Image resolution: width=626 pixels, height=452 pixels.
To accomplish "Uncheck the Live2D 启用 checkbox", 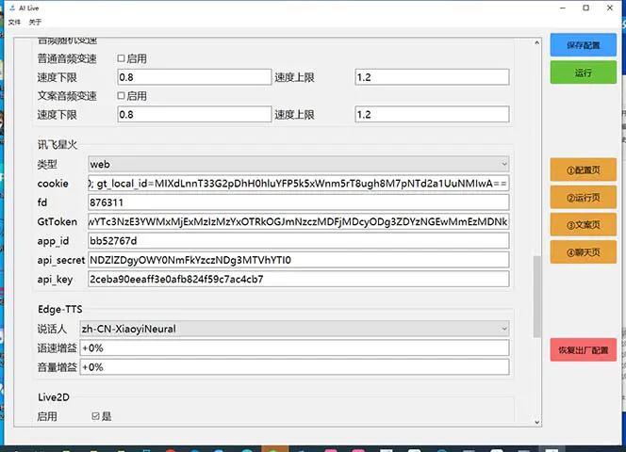I will (x=96, y=415).
